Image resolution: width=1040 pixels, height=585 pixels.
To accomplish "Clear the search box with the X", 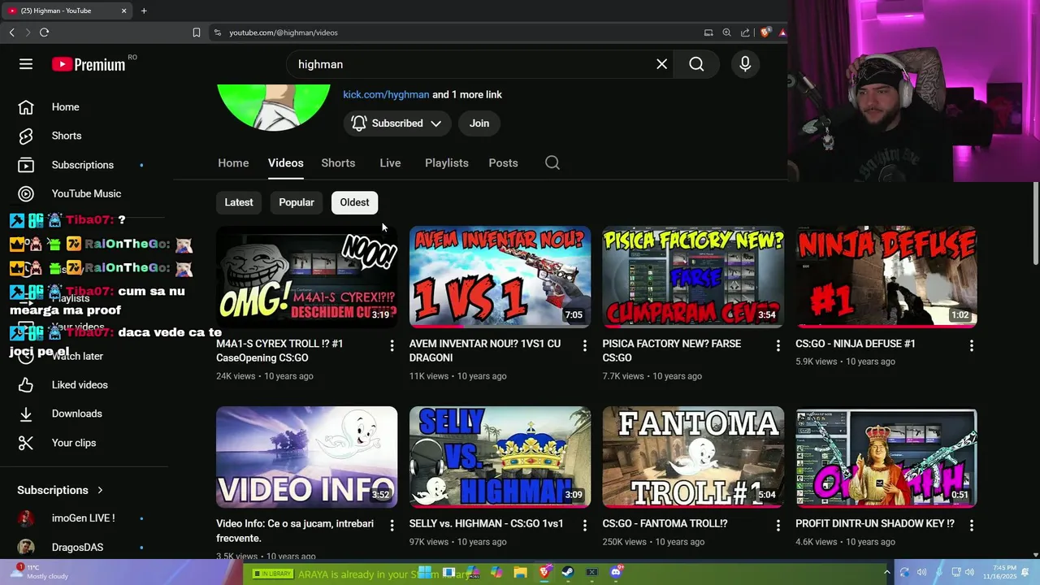I will click(662, 64).
